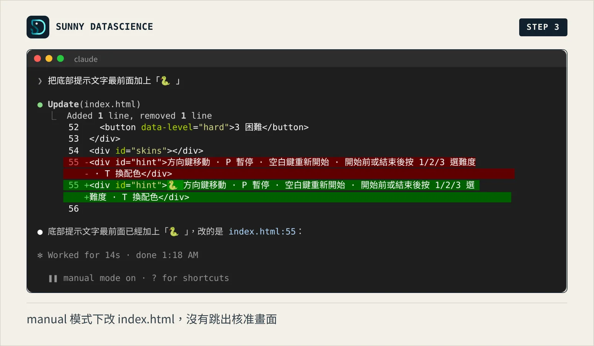Viewport: 594px width, 346px height.
Task: Click the added continuation line starting with 難度
Action: click(x=287, y=197)
